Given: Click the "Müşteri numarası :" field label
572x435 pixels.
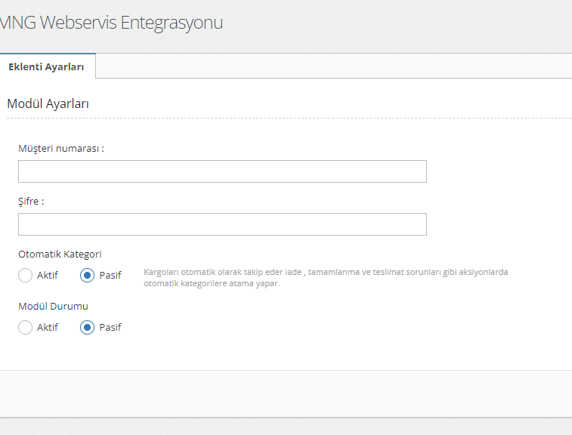Looking at the screenshot, I should coord(61,149).
